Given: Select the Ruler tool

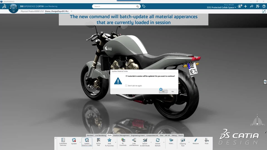Looking at the screenshot, I should (207, 141).
